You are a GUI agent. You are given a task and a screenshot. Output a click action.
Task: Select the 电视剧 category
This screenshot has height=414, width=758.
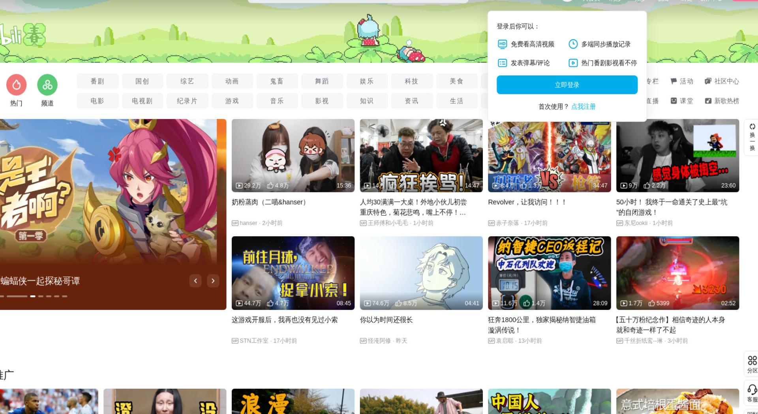[x=142, y=101]
